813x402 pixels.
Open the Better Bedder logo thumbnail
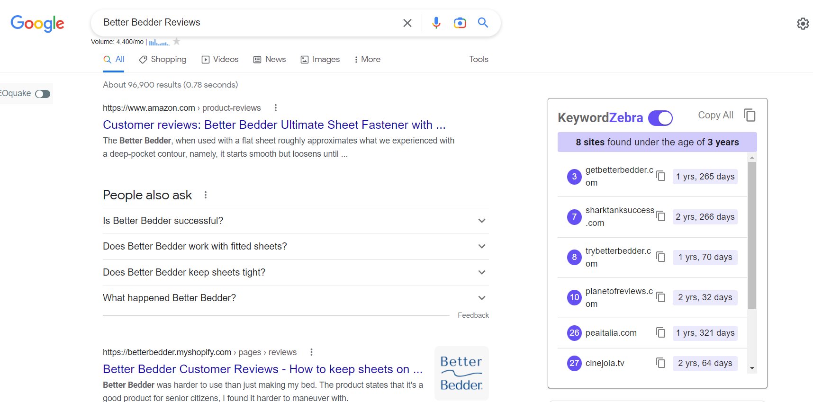coord(461,373)
